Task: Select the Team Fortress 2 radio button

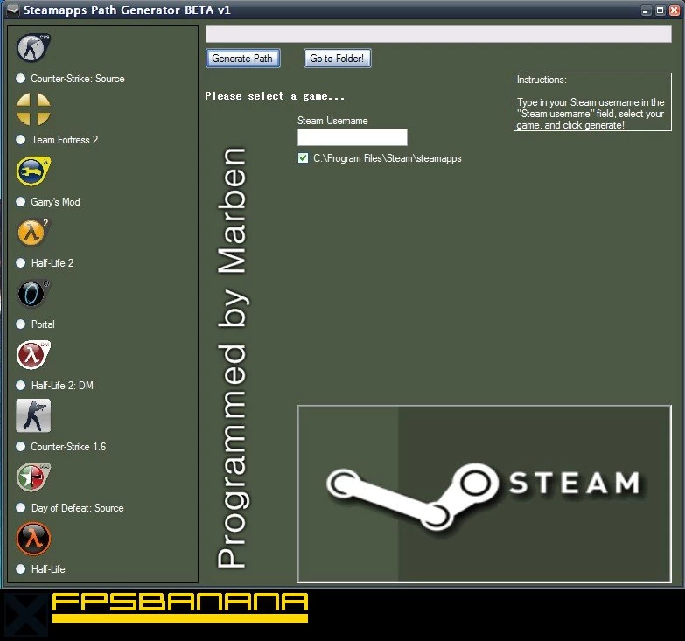Action: click(21, 140)
